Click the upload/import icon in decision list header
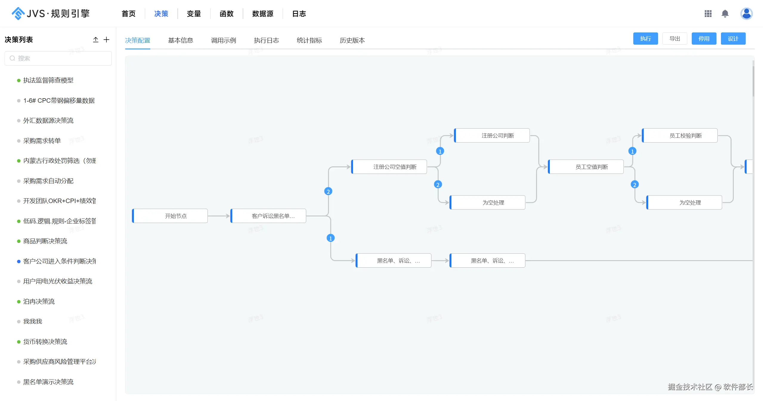Screen dimensions: 763x401 pos(95,40)
